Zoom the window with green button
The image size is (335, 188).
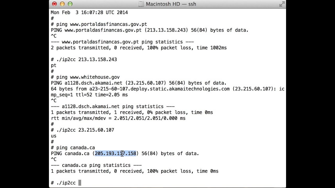coord(70,4)
